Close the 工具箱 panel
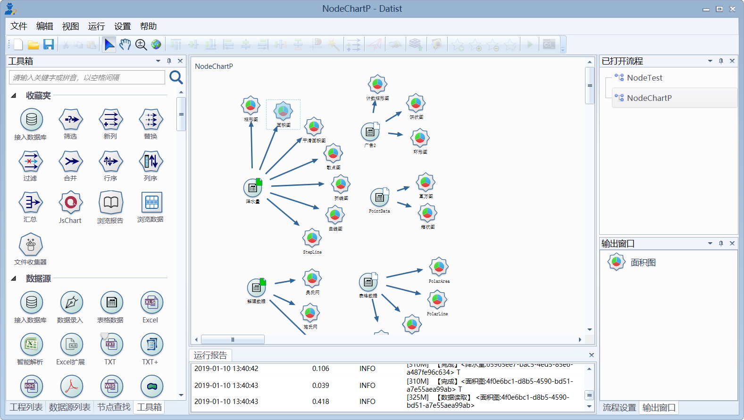The height and width of the screenshot is (420, 744). point(180,61)
